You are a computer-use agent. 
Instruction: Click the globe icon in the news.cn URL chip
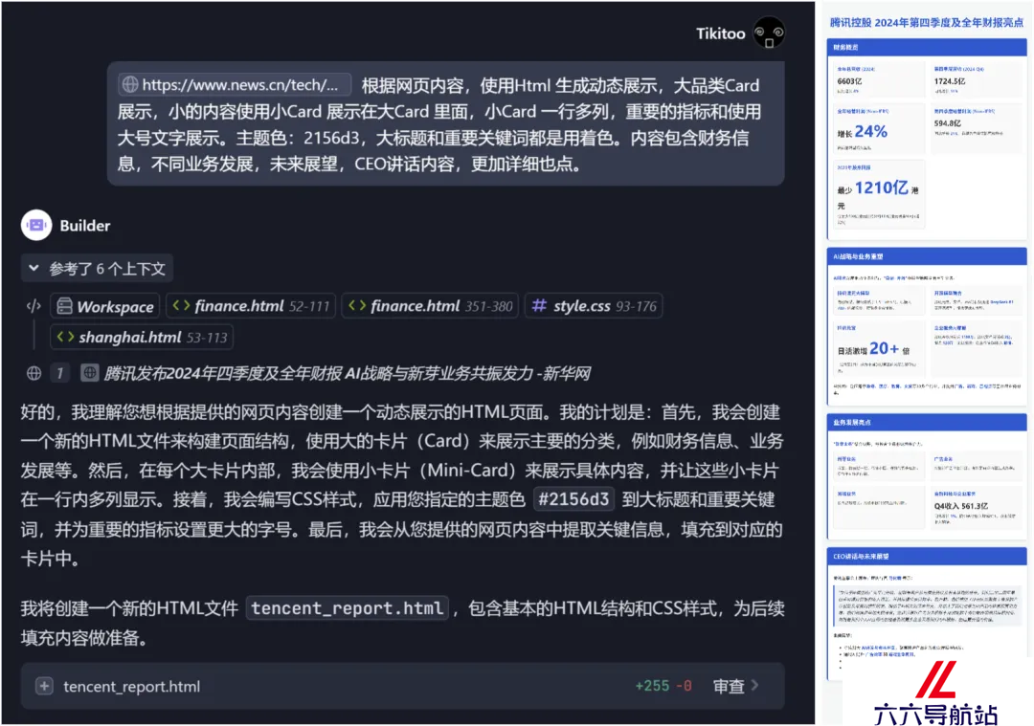pos(130,84)
